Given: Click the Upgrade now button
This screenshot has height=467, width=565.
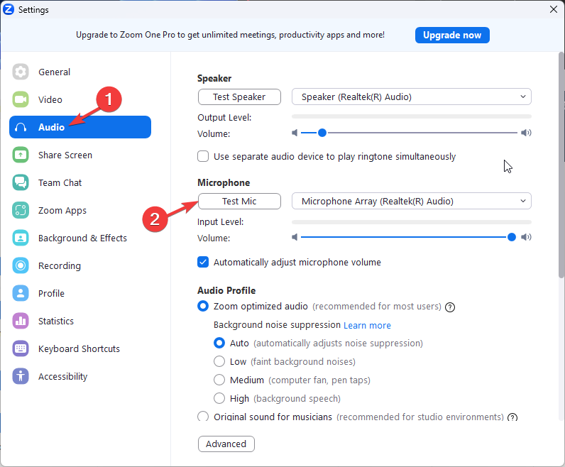Looking at the screenshot, I should tap(452, 35).
